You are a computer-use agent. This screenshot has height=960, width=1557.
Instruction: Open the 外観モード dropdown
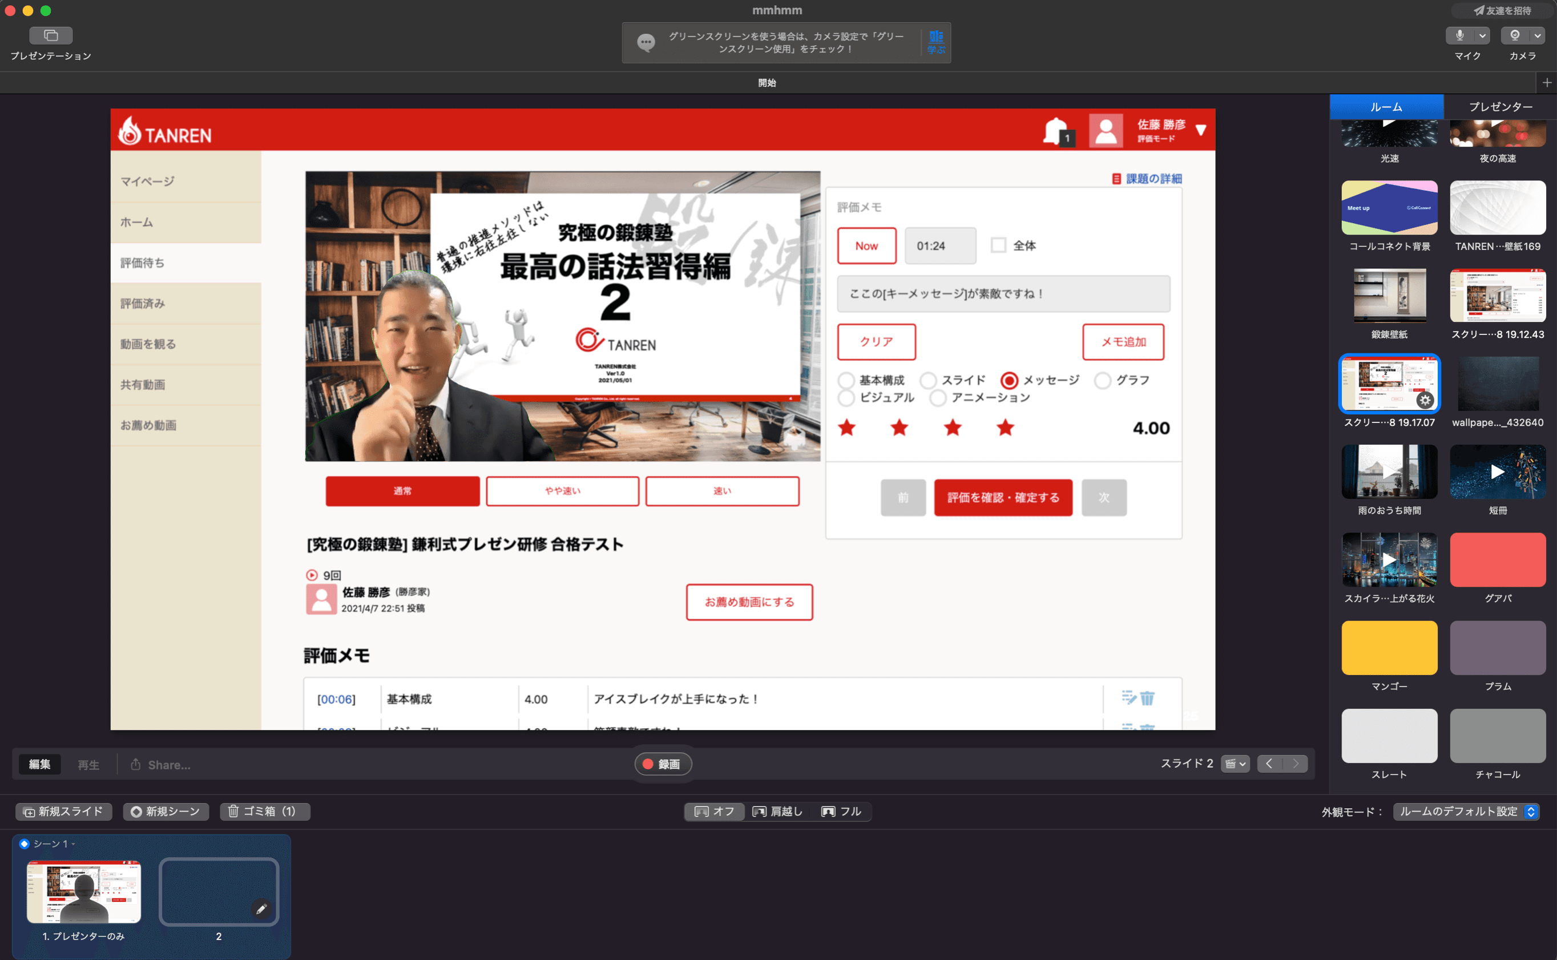tap(1466, 812)
